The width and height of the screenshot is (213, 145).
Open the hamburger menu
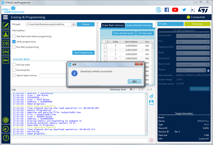point(6,17)
